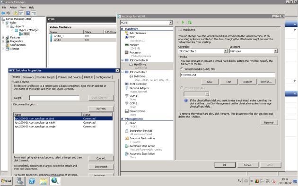Switch to Favorite Targets tab
298x186 pixels.
pos(46,77)
